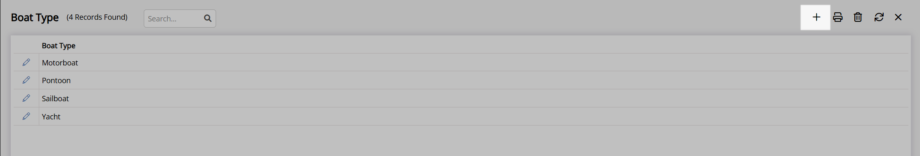Screen dimensions: 920x156
Task: Click the trash can delete icon
Action: [858, 17]
